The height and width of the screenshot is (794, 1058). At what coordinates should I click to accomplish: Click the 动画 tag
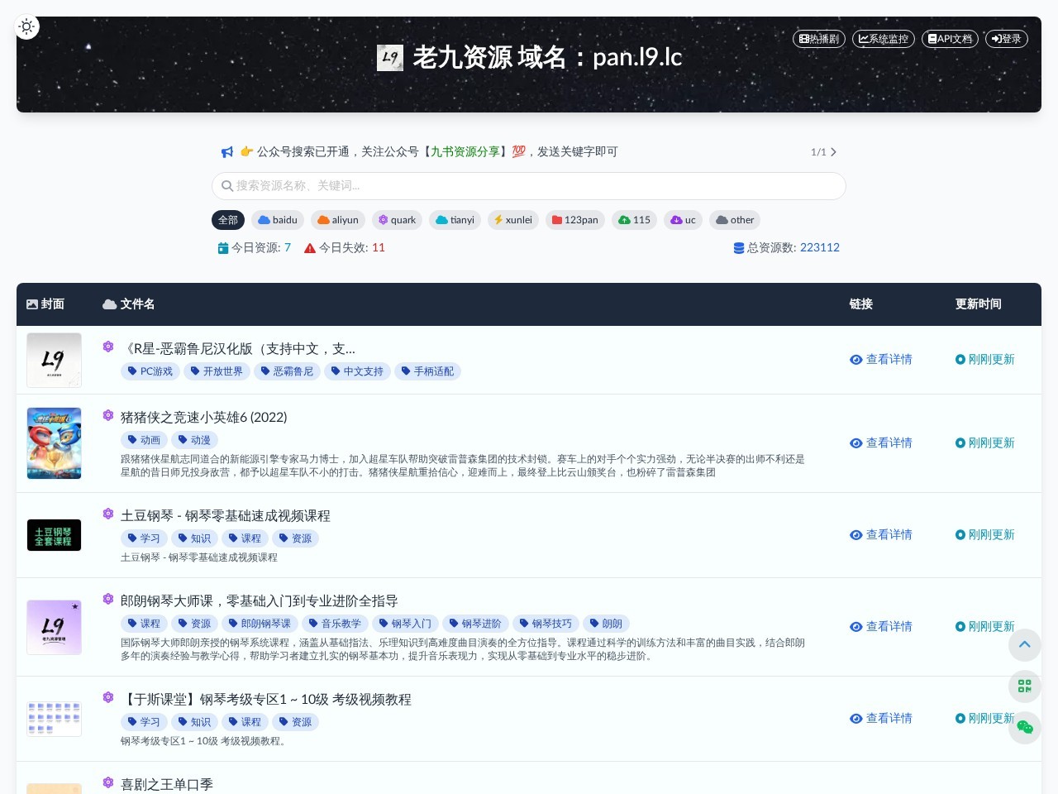point(144,440)
